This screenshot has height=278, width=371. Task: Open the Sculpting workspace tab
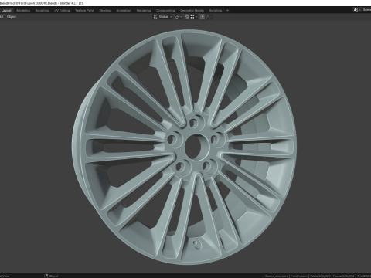tap(42, 11)
